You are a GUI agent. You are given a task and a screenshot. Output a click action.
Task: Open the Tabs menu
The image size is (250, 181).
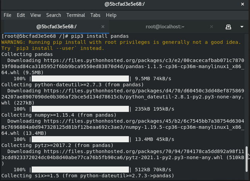coord(95,15)
